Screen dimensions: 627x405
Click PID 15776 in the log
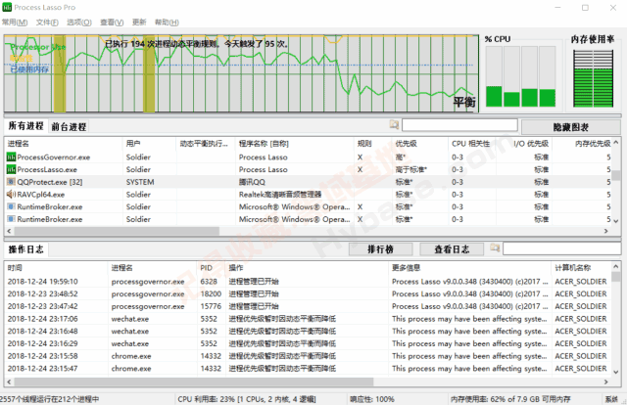pos(211,306)
